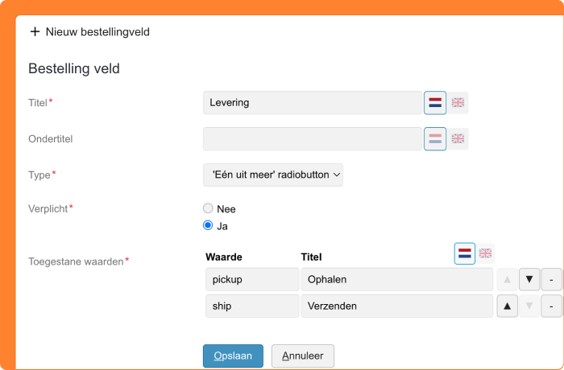Move ship row up
The height and width of the screenshot is (370, 564).
pos(508,306)
